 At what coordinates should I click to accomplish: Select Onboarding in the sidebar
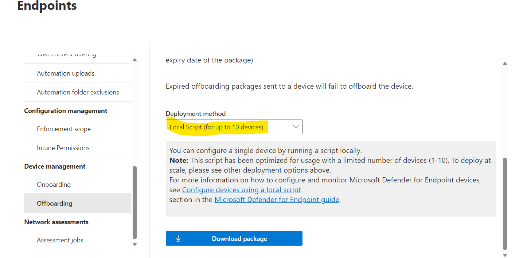tap(54, 184)
